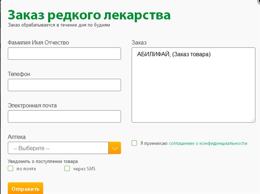Enable the 'через SMS' notification checkbox
The width and height of the screenshot is (260, 194).
67,168
